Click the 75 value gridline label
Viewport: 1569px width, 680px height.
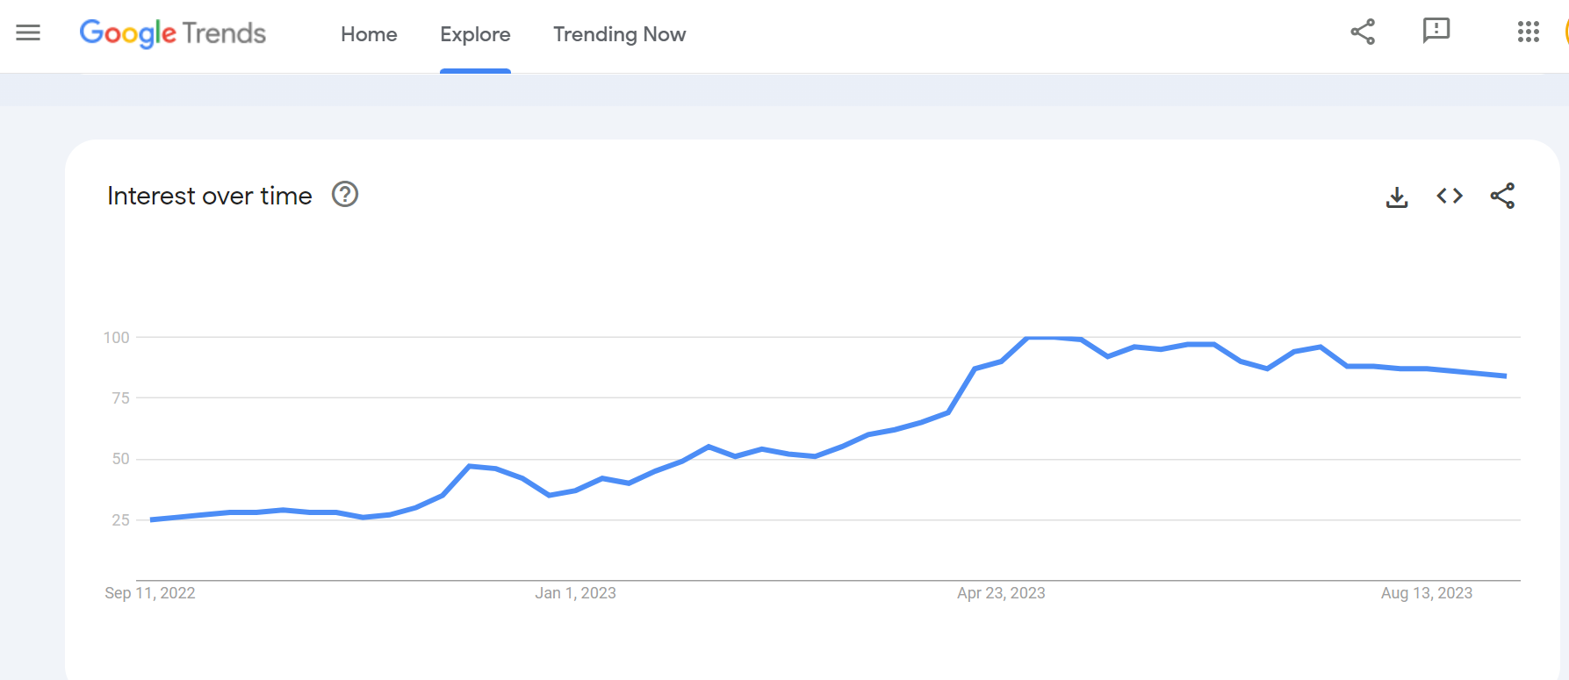pyautogui.click(x=121, y=398)
